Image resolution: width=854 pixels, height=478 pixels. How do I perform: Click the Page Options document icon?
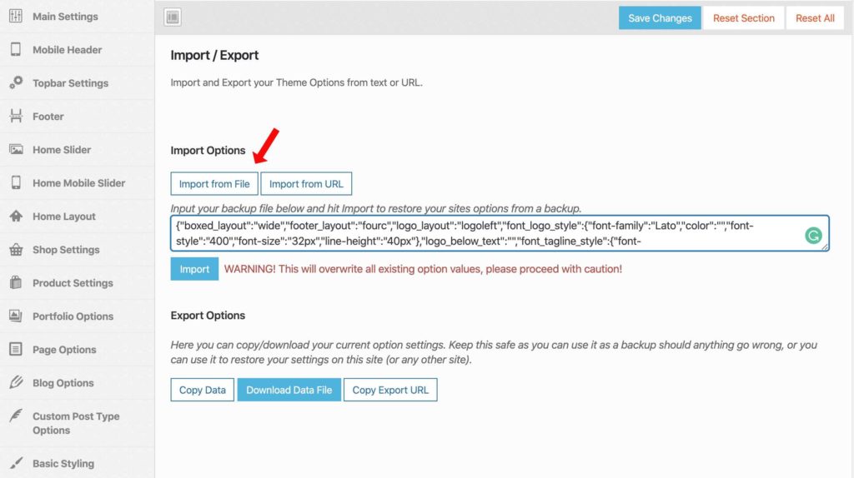[16, 349]
